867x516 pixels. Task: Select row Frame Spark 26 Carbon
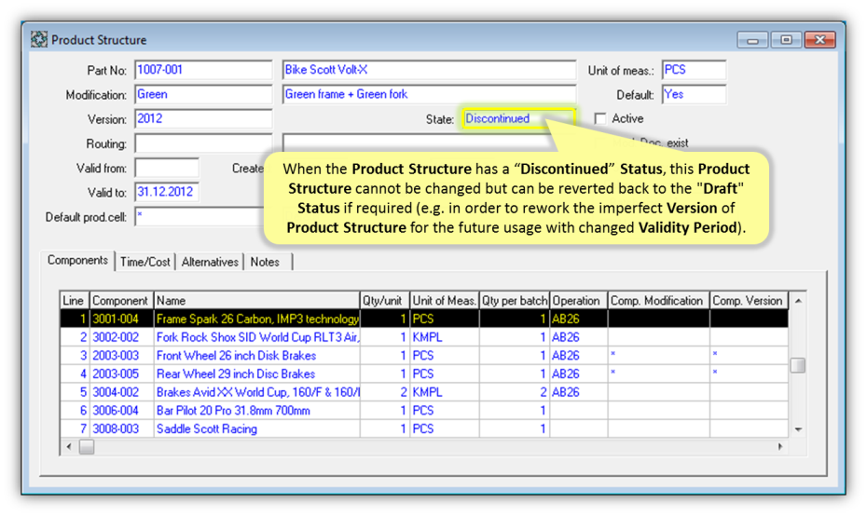pos(424,319)
